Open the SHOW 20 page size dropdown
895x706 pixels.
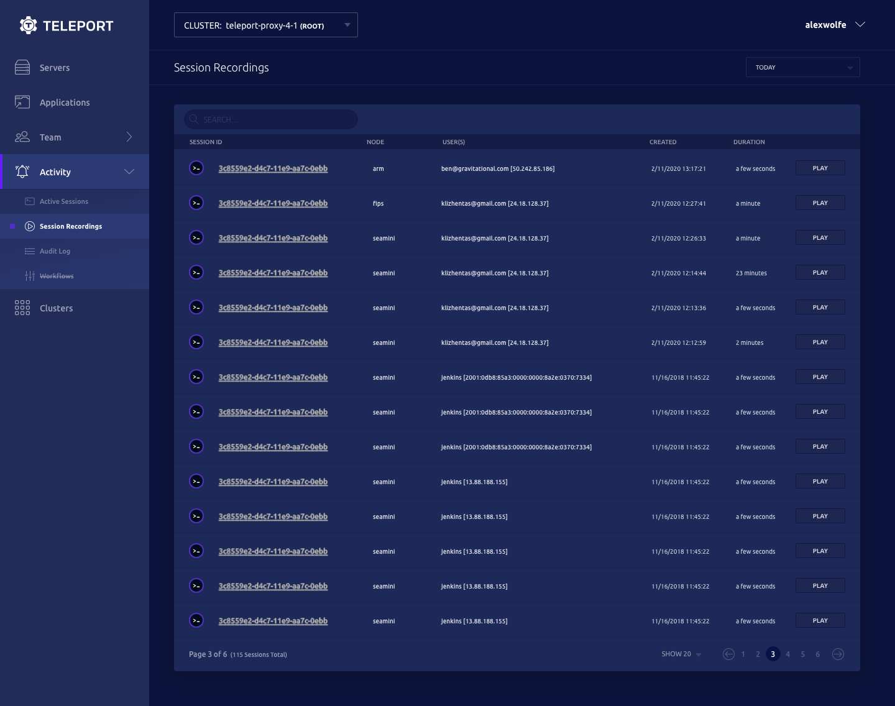tap(681, 654)
